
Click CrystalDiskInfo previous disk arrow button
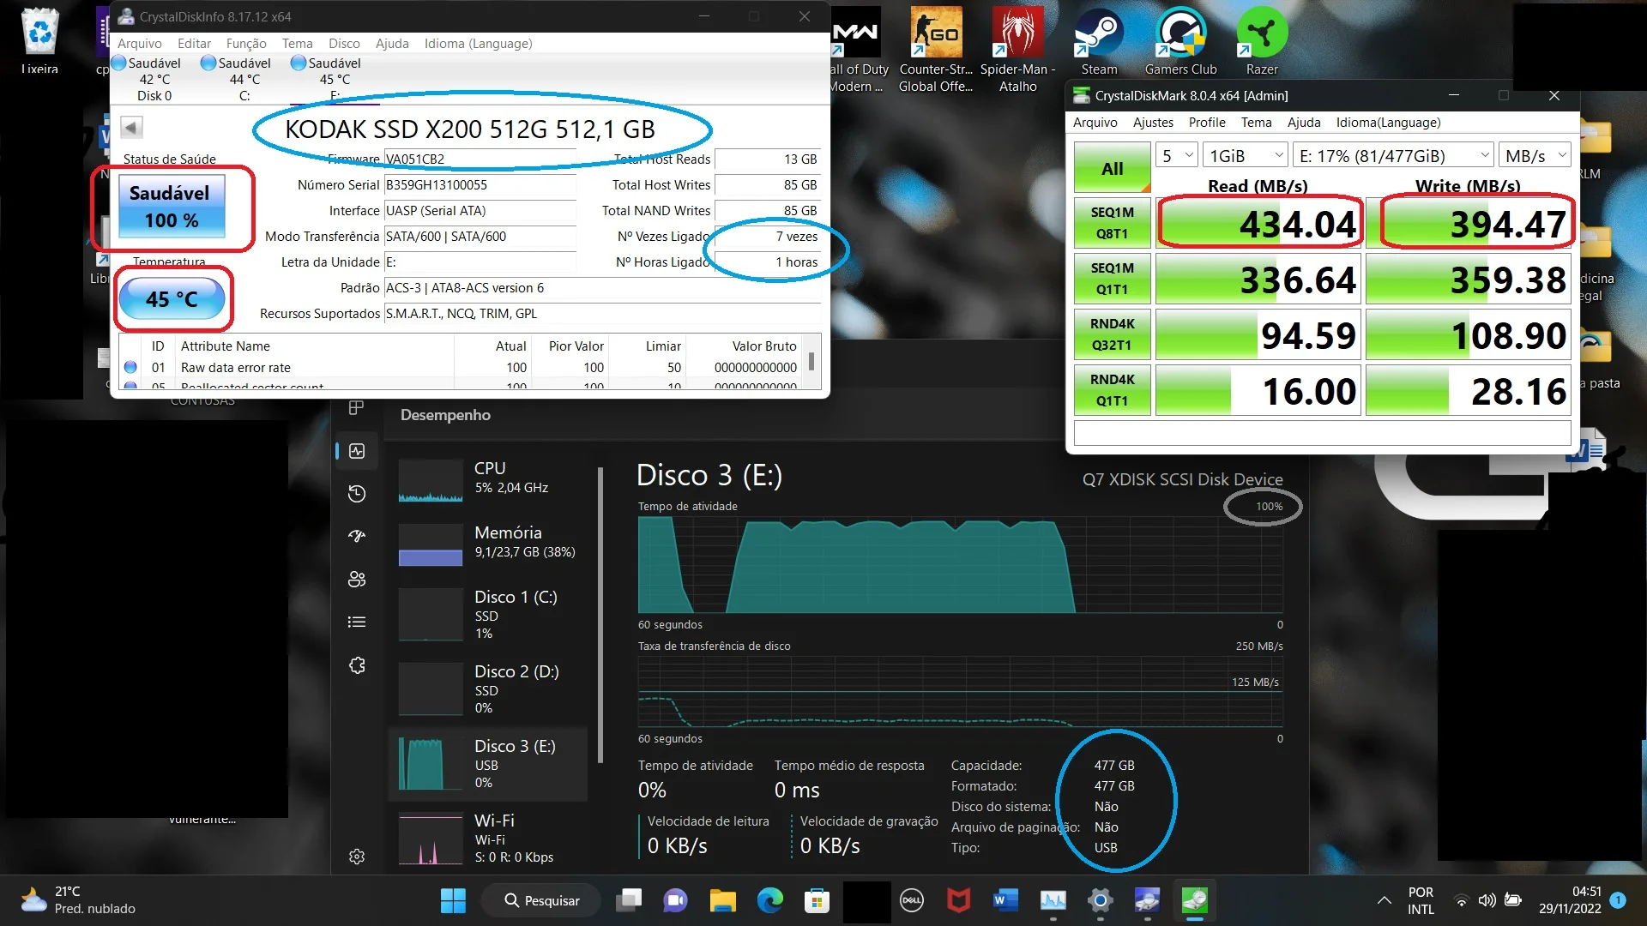(131, 128)
